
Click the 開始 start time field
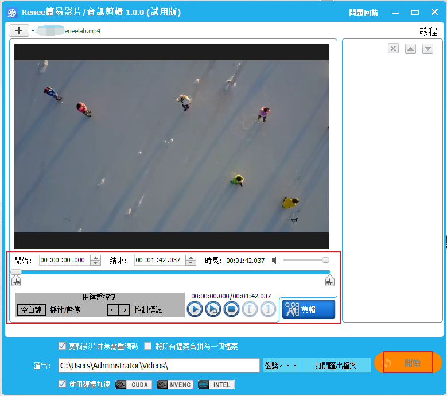(64, 260)
